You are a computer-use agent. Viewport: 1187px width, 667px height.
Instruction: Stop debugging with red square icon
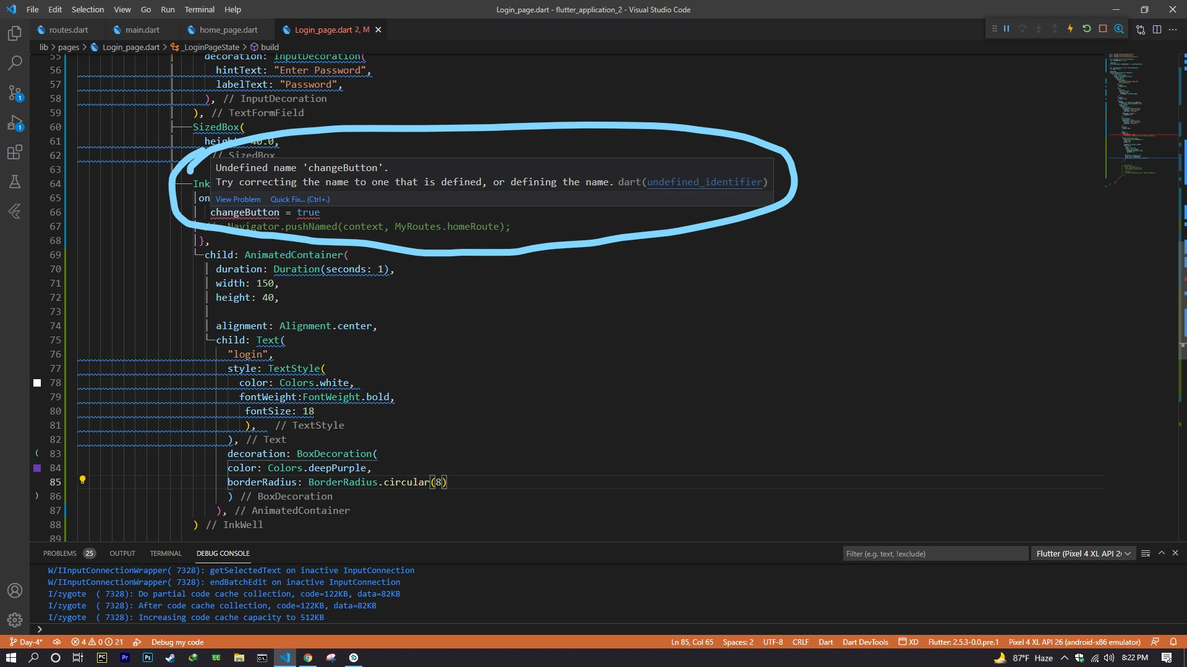coord(1102,29)
